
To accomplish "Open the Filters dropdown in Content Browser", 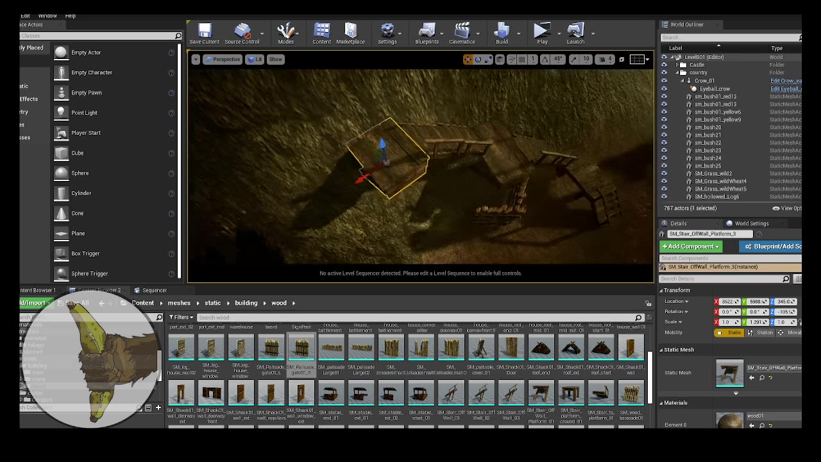I will (x=182, y=317).
